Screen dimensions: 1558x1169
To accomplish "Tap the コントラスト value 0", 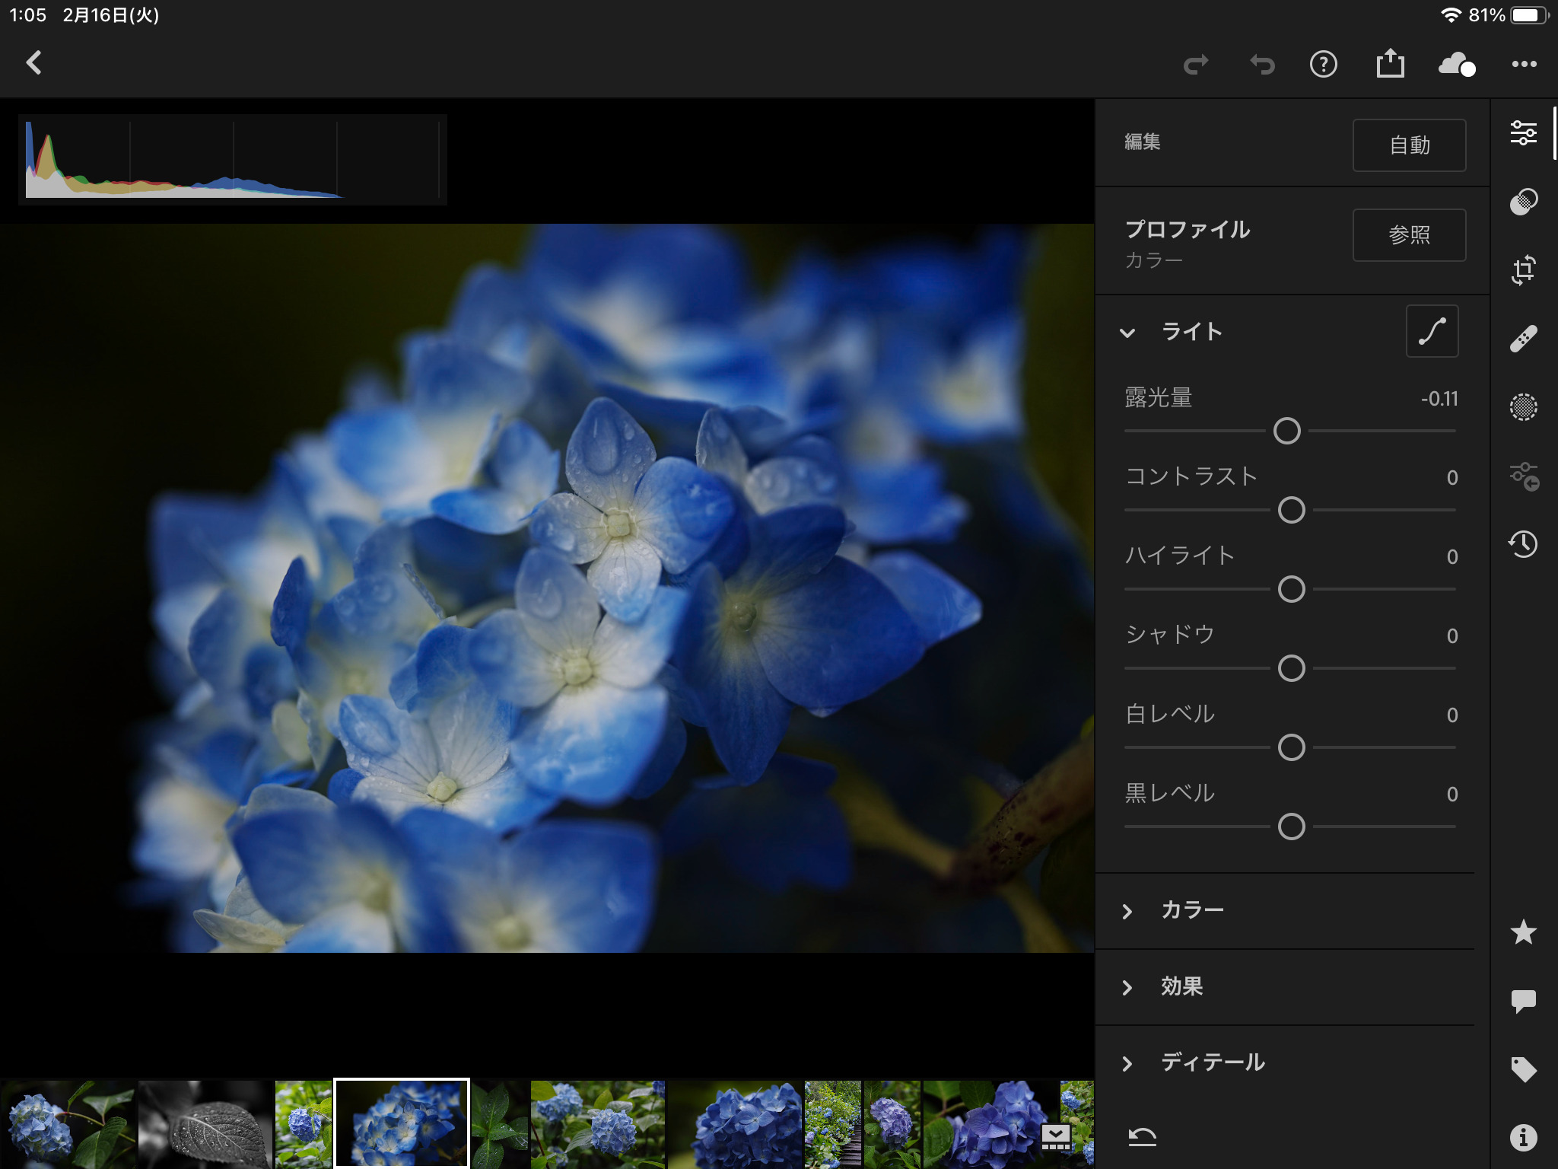I will point(1452,478).
